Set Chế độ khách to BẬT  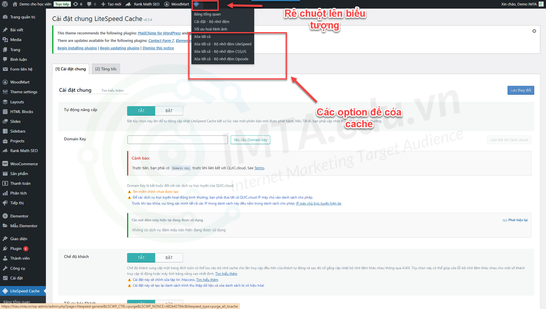point(169,258)
